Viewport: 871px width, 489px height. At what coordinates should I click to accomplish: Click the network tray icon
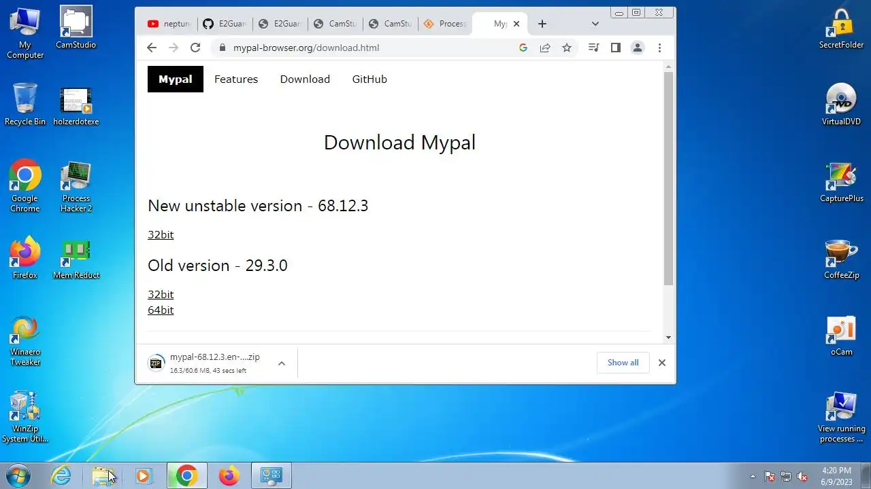pos(786,477)
